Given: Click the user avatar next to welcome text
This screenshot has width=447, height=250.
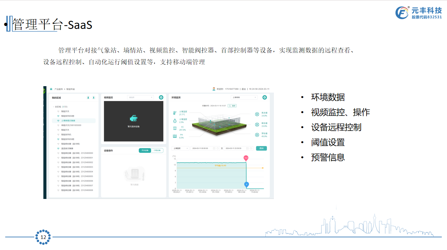Looking at the screenshot, I should (x=214, y=89).
